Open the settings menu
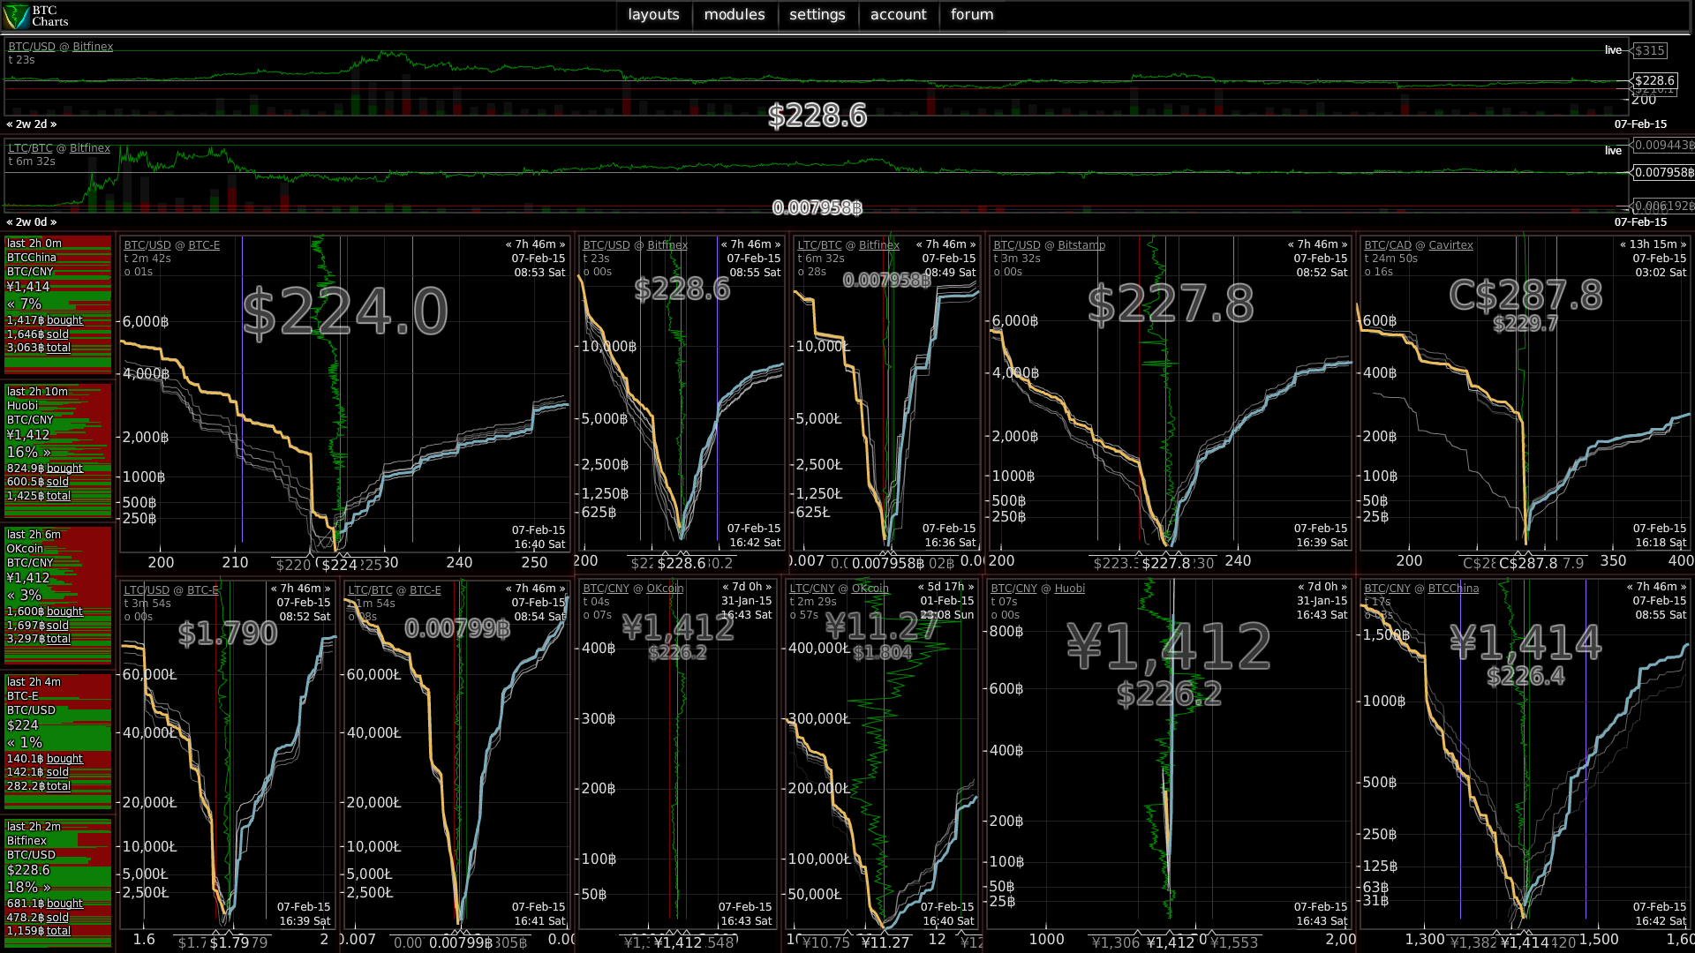 pos(817,14)
